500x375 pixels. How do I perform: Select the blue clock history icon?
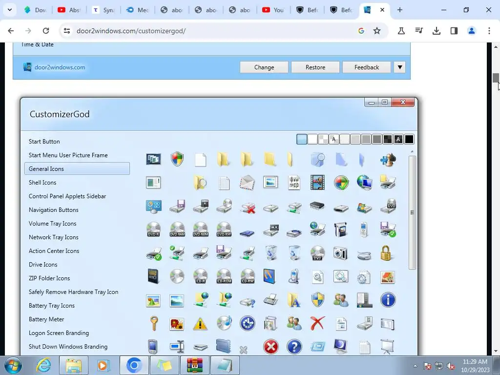[x=248, y=323]
